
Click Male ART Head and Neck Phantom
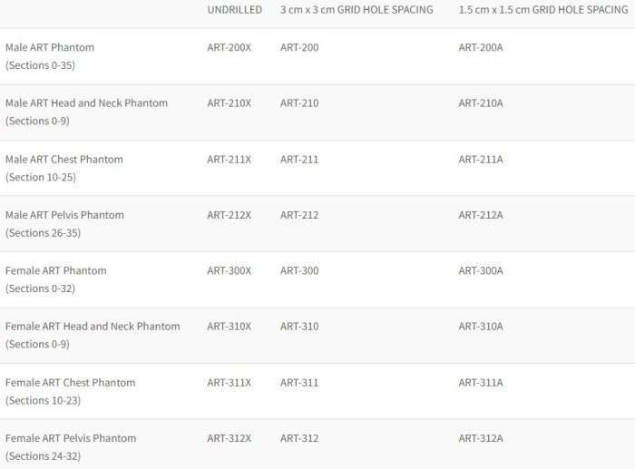tap(86, 103)
